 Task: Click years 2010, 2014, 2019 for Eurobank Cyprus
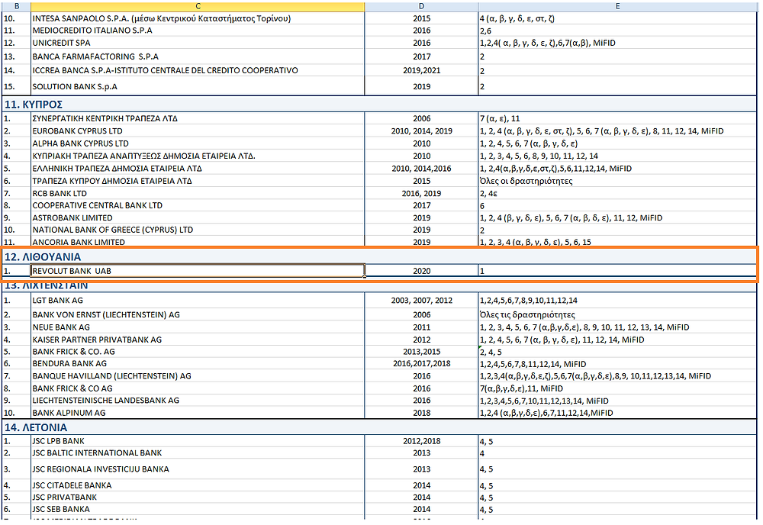(421, 131)
